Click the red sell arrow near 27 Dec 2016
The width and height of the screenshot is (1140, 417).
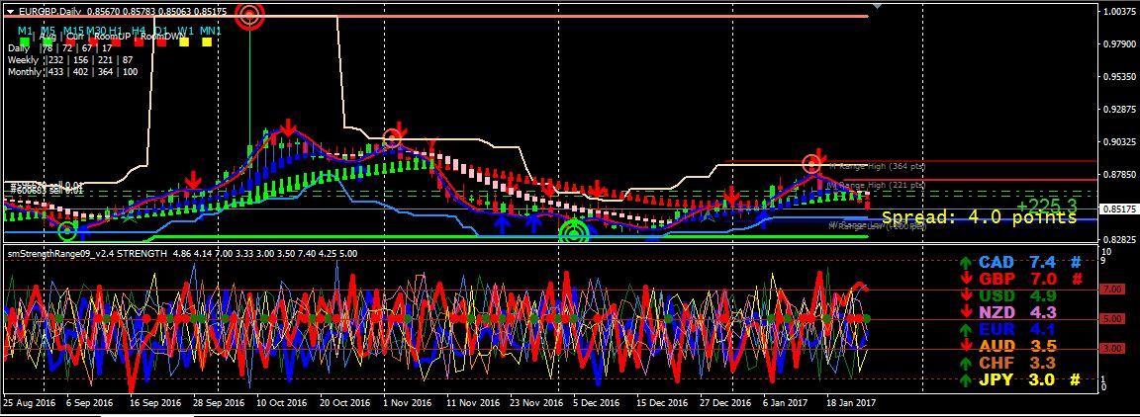(731, 196)
